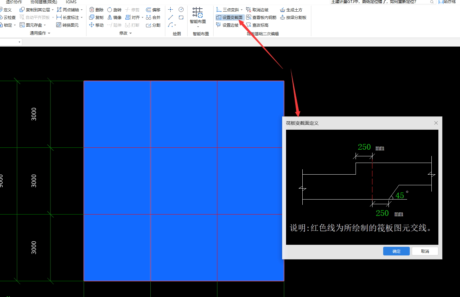Open the 造价协作 ribbon tab
Viewport: 460px width, 297px height.
point(14,2)
